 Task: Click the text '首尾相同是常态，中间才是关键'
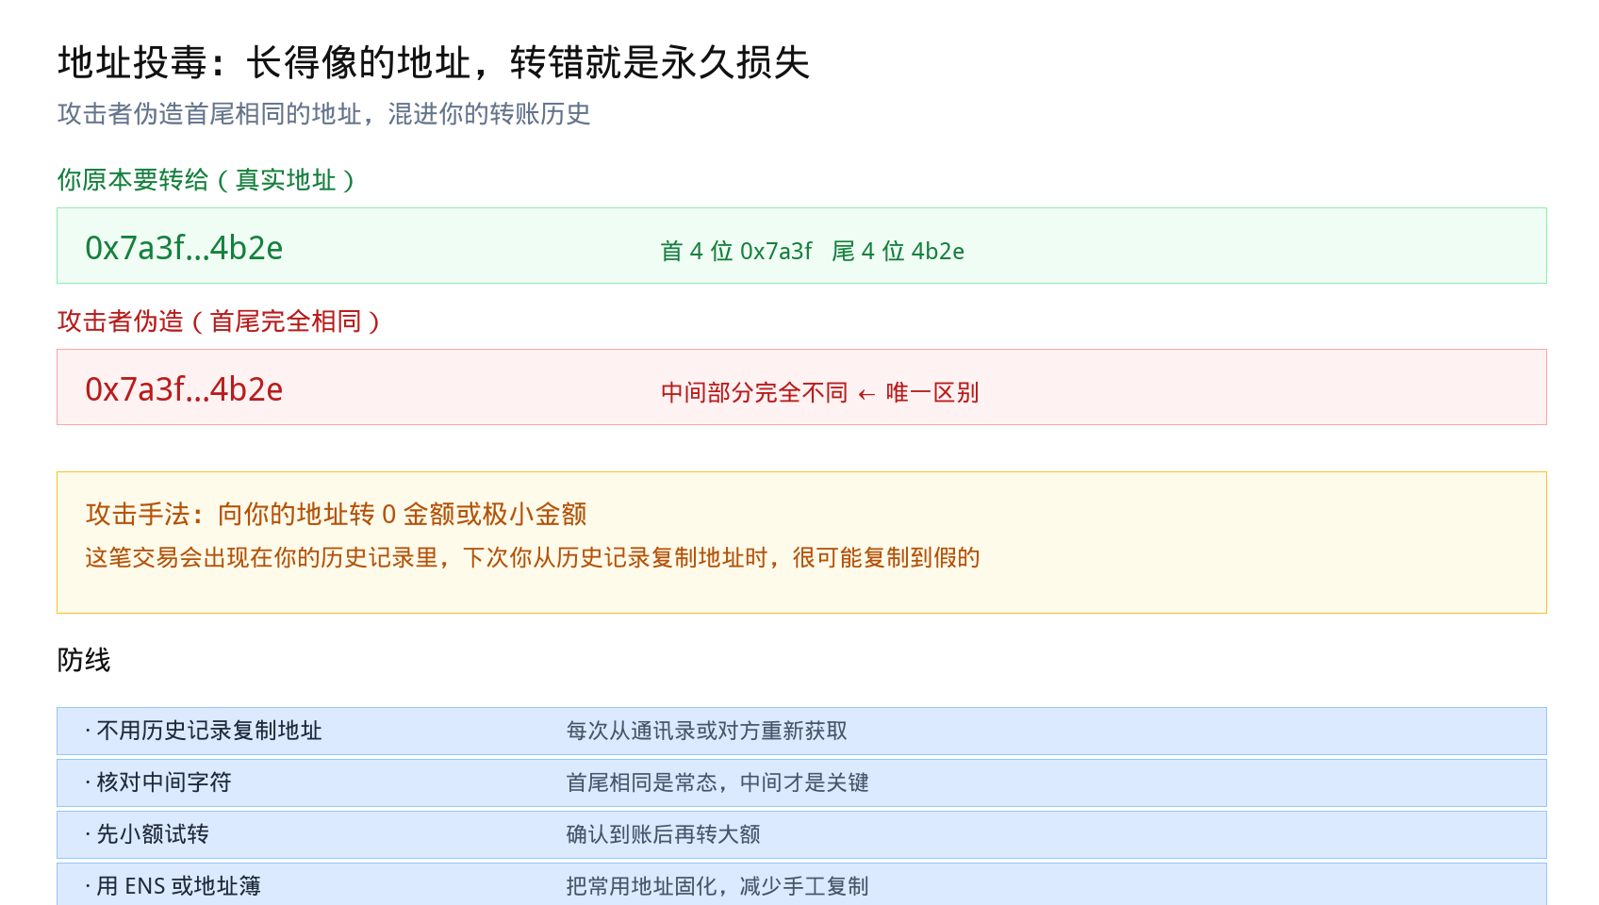click(x=717, y=782)
